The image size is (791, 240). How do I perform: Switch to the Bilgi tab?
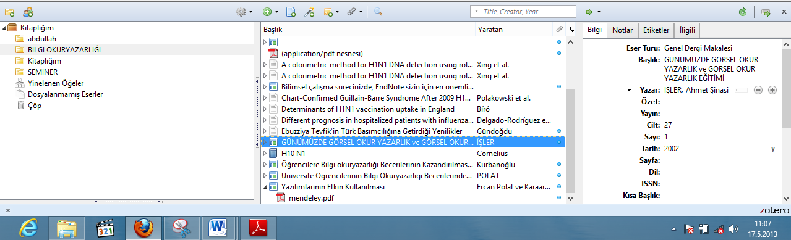coord(594,30)
